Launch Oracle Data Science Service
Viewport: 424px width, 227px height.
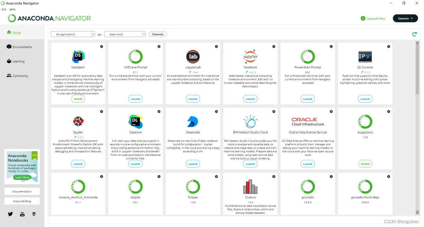pyautogui.click(x=308, y=163)
